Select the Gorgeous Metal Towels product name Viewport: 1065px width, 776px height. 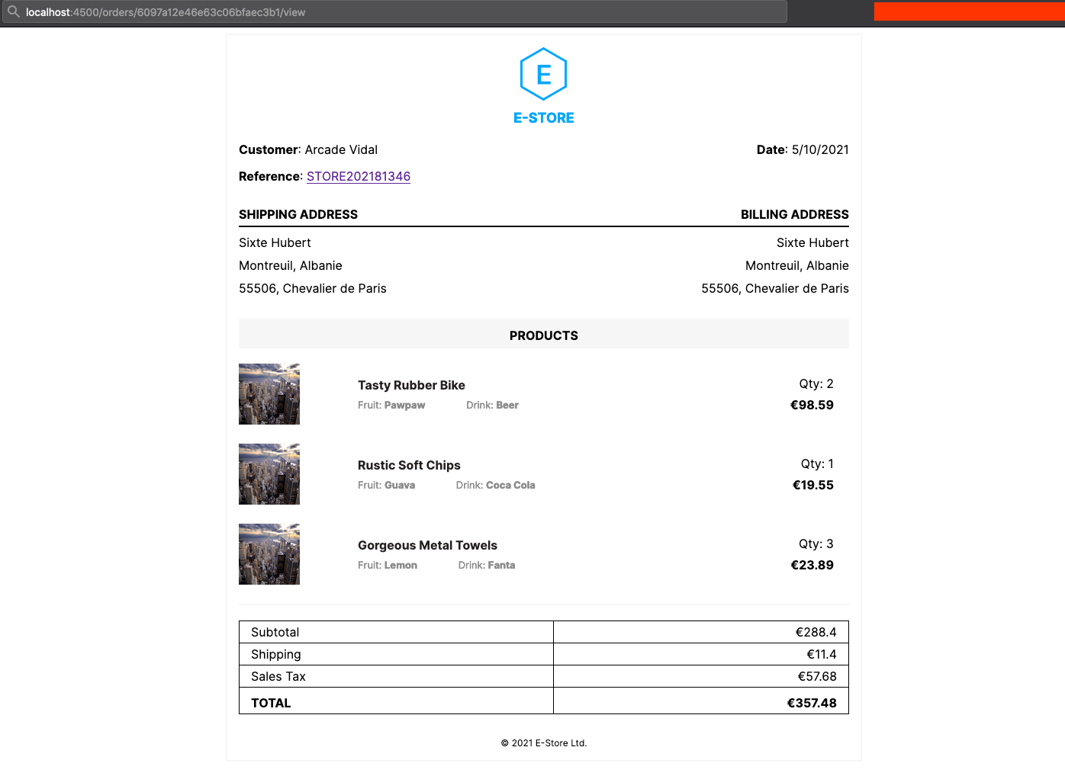[x=427, y=545]
